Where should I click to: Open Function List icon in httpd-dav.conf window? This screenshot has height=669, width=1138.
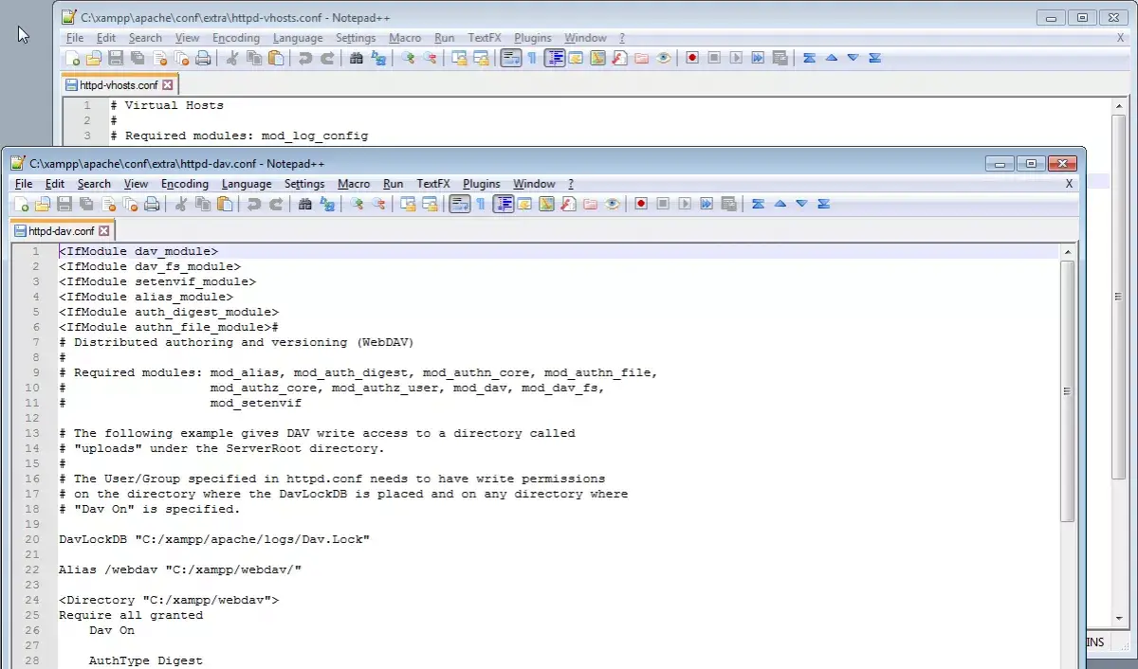click(x=568, y=204)
